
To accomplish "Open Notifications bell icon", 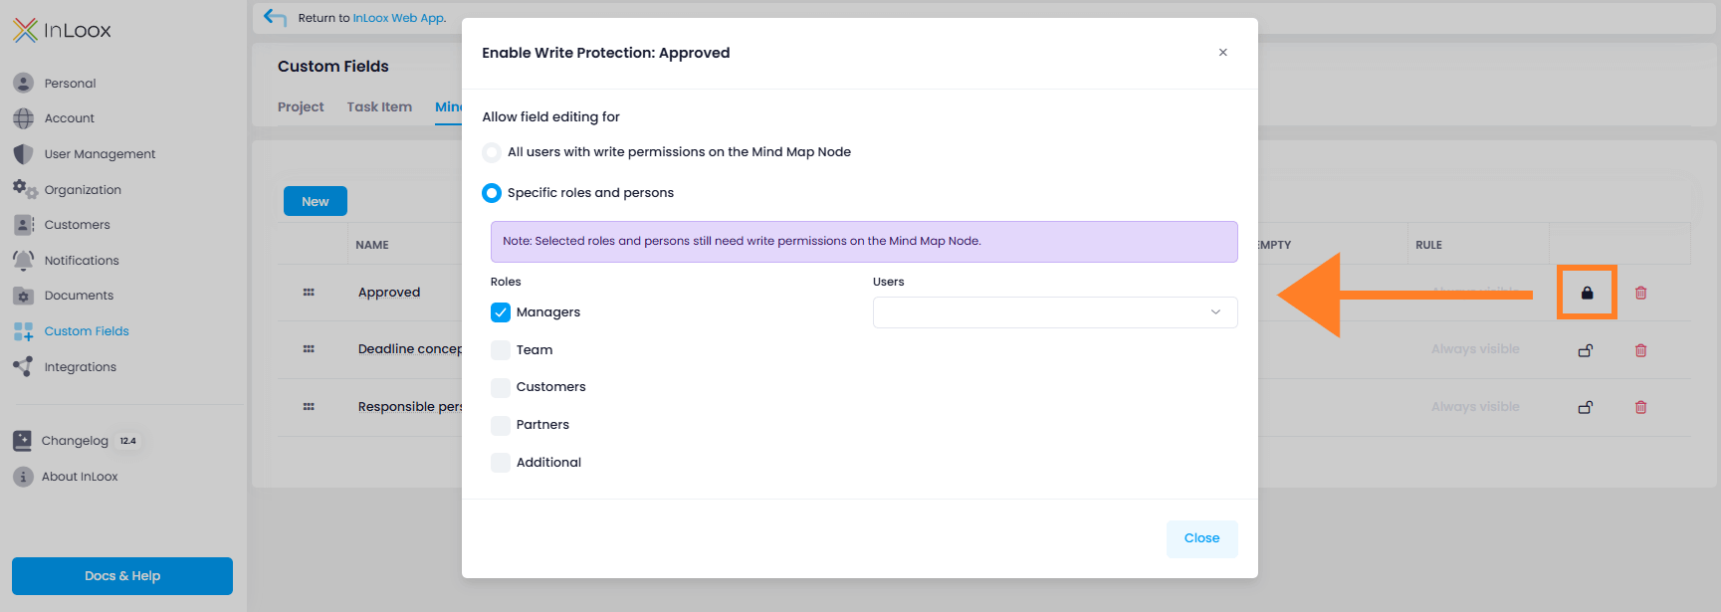I will (24, 260).
